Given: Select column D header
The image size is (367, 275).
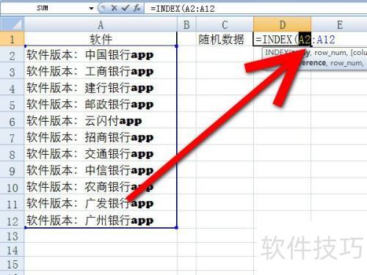Looking at the screenshot, I should point(283,24).
